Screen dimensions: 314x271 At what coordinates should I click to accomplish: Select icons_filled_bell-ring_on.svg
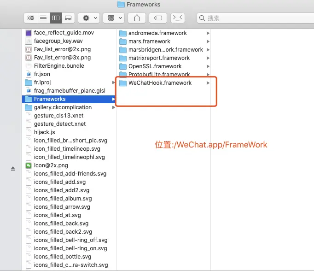[x=70, y=248]
